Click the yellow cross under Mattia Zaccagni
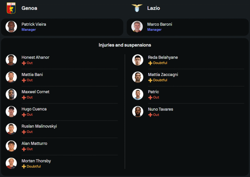 click(150, 80)
